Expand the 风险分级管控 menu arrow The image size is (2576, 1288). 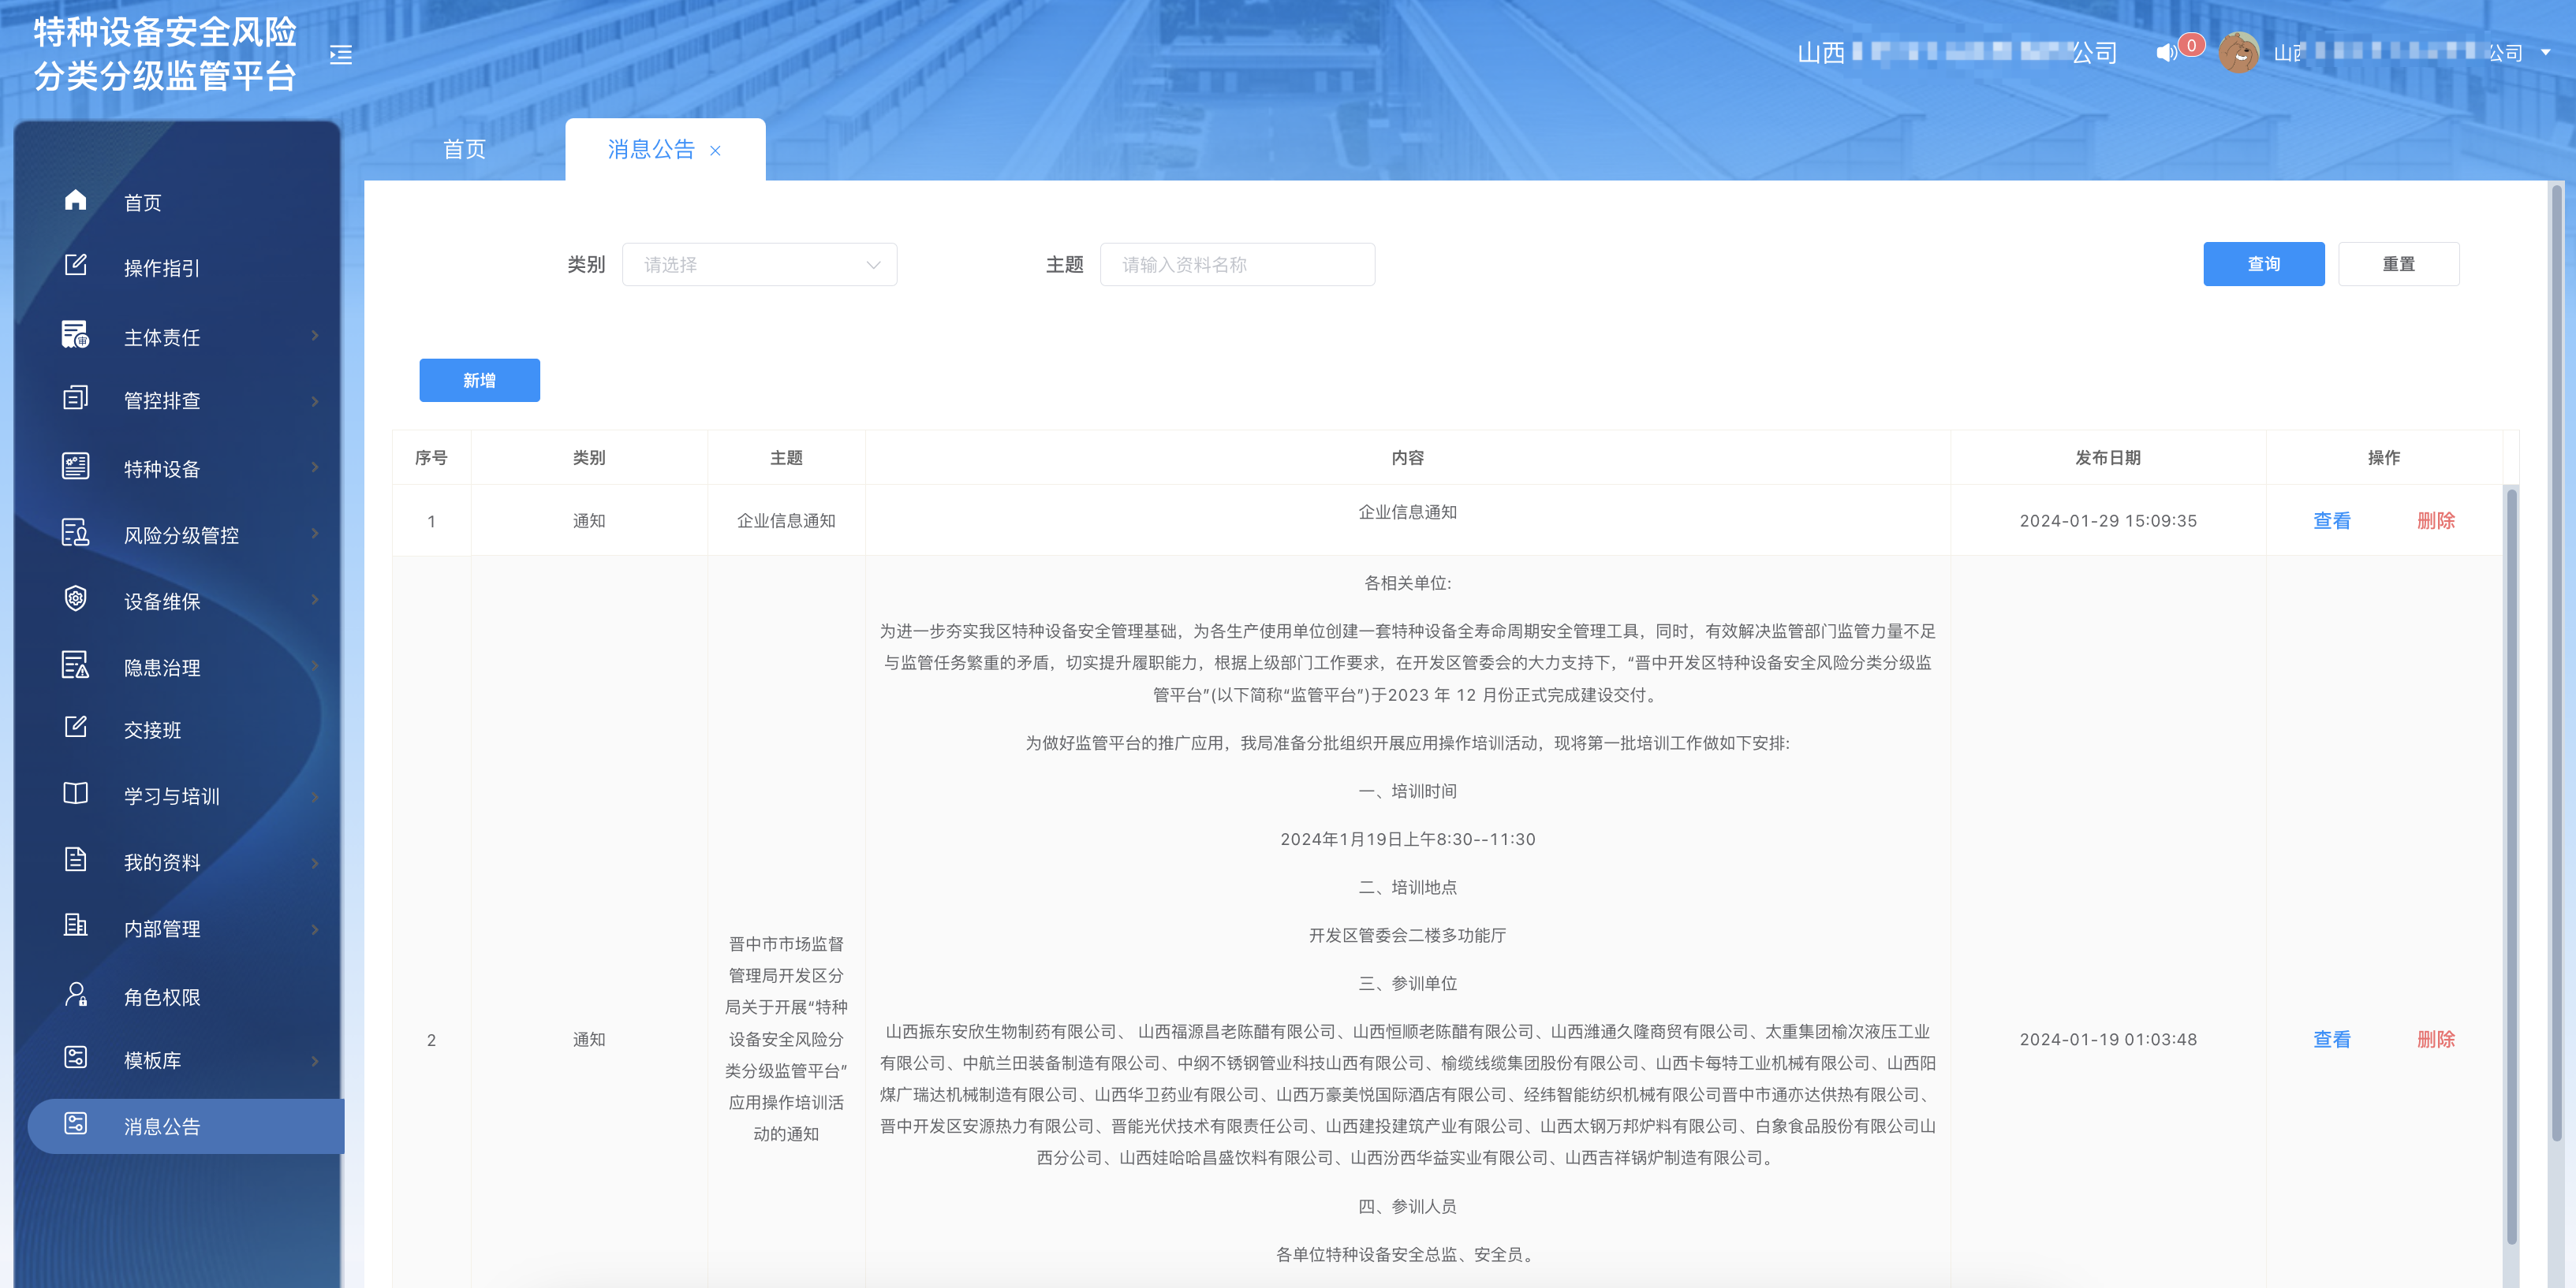[x=315, y=534]
